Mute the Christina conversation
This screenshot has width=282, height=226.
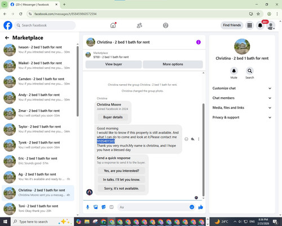tap(234, 71)
